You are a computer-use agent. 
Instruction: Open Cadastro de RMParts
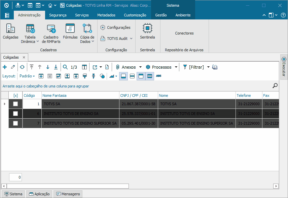51,34
